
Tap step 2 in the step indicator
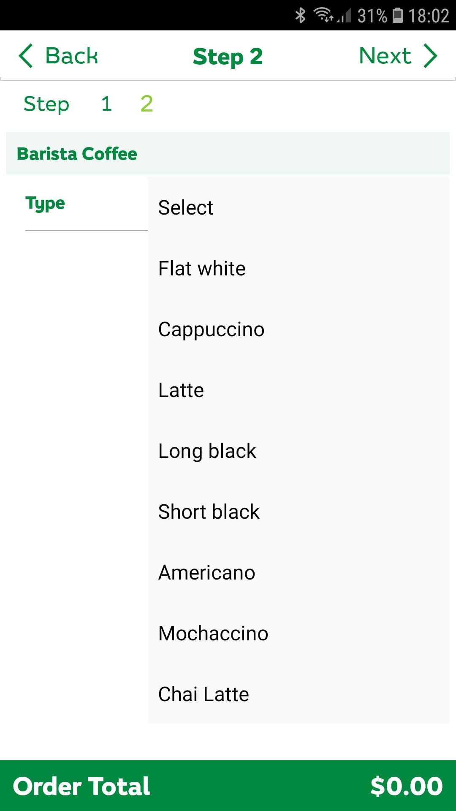pyautogui.click(x=147, y=104)
